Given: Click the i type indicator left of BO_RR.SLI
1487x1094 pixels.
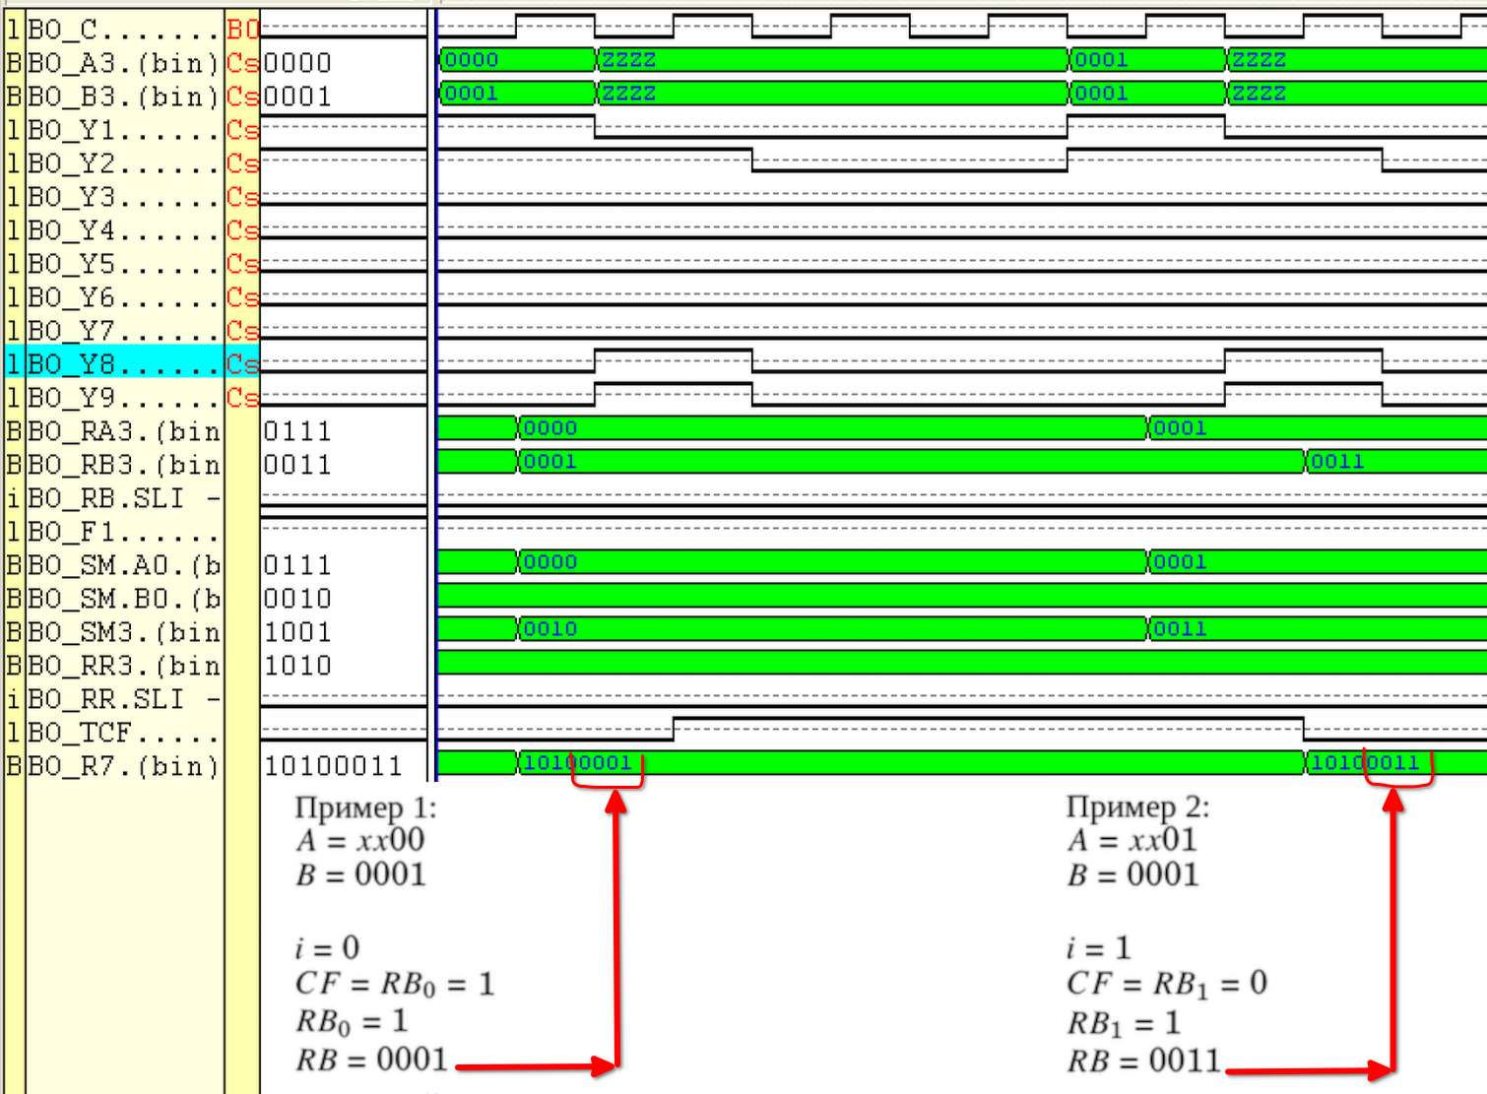Looking at the screenshot, I should [x=14, y=699].
